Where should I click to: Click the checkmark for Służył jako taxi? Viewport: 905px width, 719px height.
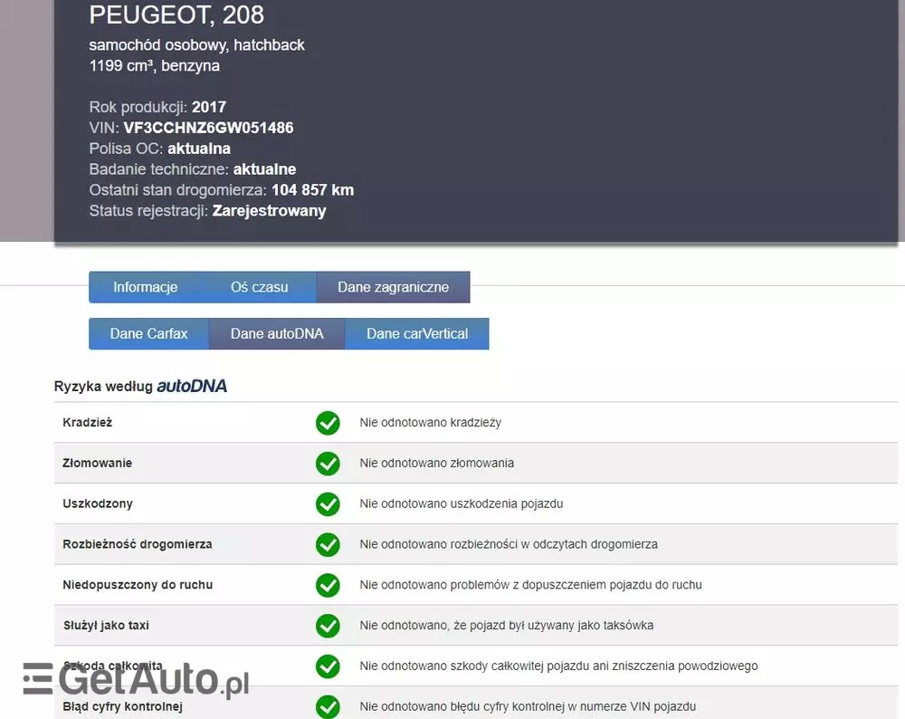(328, 626)
